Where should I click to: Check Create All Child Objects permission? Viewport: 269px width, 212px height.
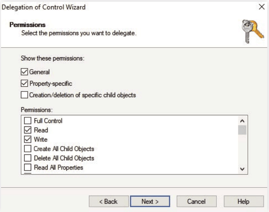pos(28,149)
